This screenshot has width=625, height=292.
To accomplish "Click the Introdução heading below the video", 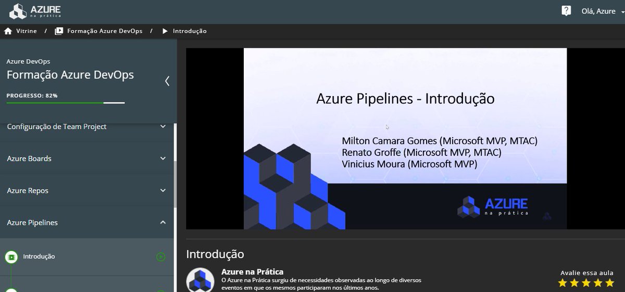I will pyautogui.click(x=215, y=254).
